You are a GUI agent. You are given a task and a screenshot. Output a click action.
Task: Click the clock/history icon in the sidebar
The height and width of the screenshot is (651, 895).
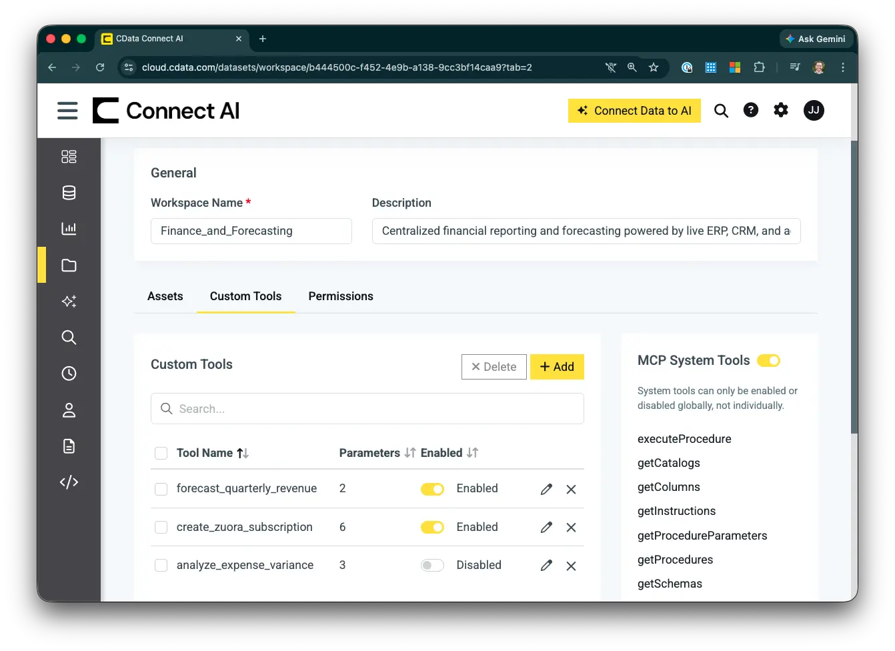69,374
